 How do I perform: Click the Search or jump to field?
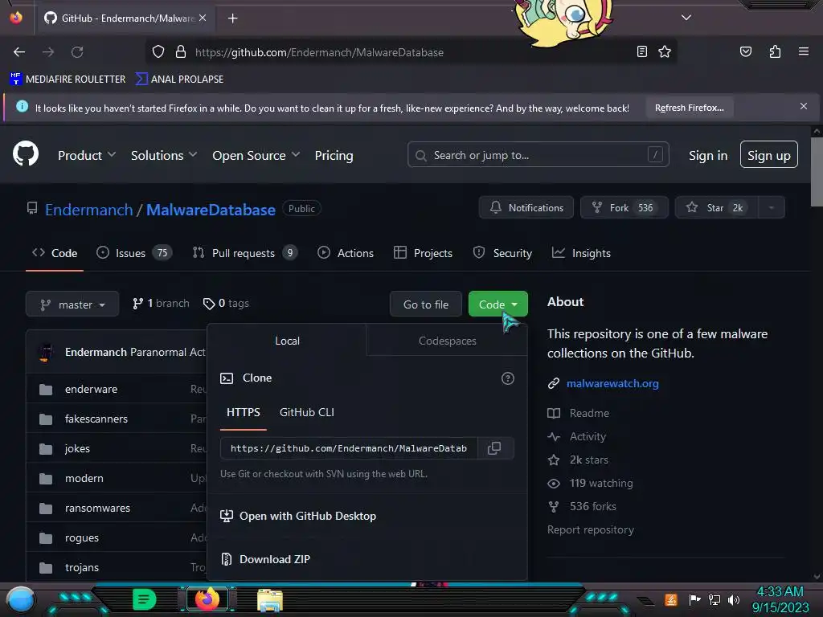point(538,155)
